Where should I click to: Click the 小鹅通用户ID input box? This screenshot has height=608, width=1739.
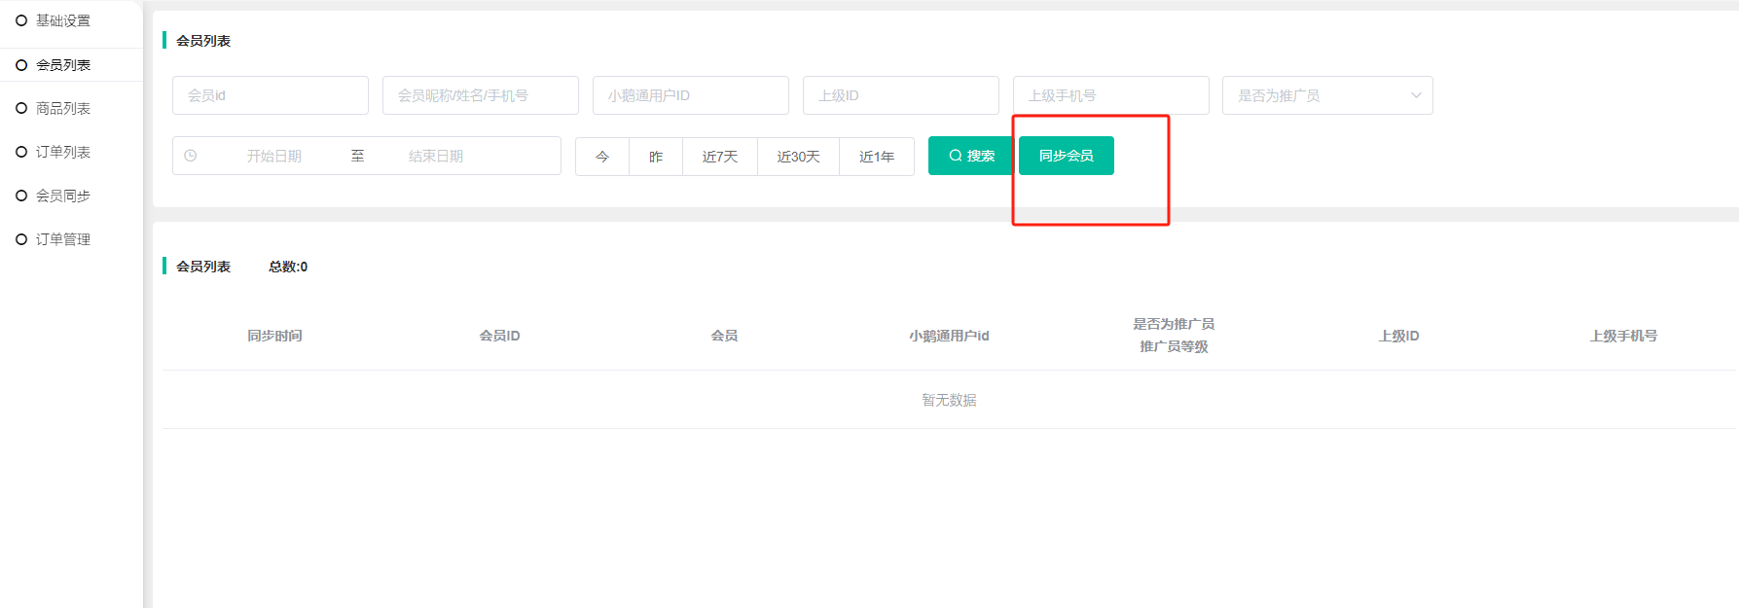pos(690,95)
